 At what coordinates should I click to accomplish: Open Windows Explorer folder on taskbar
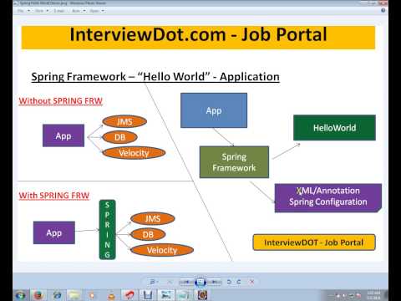click(x=74, y=295)
